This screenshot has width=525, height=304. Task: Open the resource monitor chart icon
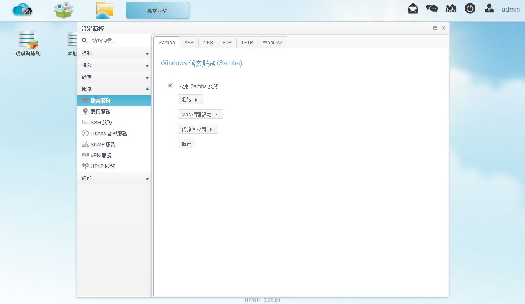[451, 9]
